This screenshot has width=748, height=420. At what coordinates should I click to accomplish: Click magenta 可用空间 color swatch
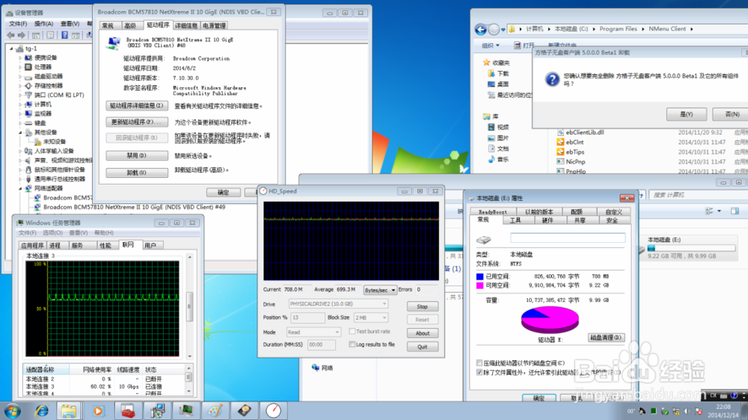480,285
